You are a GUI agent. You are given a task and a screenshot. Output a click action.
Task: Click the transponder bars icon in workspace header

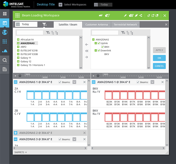[x=100, y=16]
